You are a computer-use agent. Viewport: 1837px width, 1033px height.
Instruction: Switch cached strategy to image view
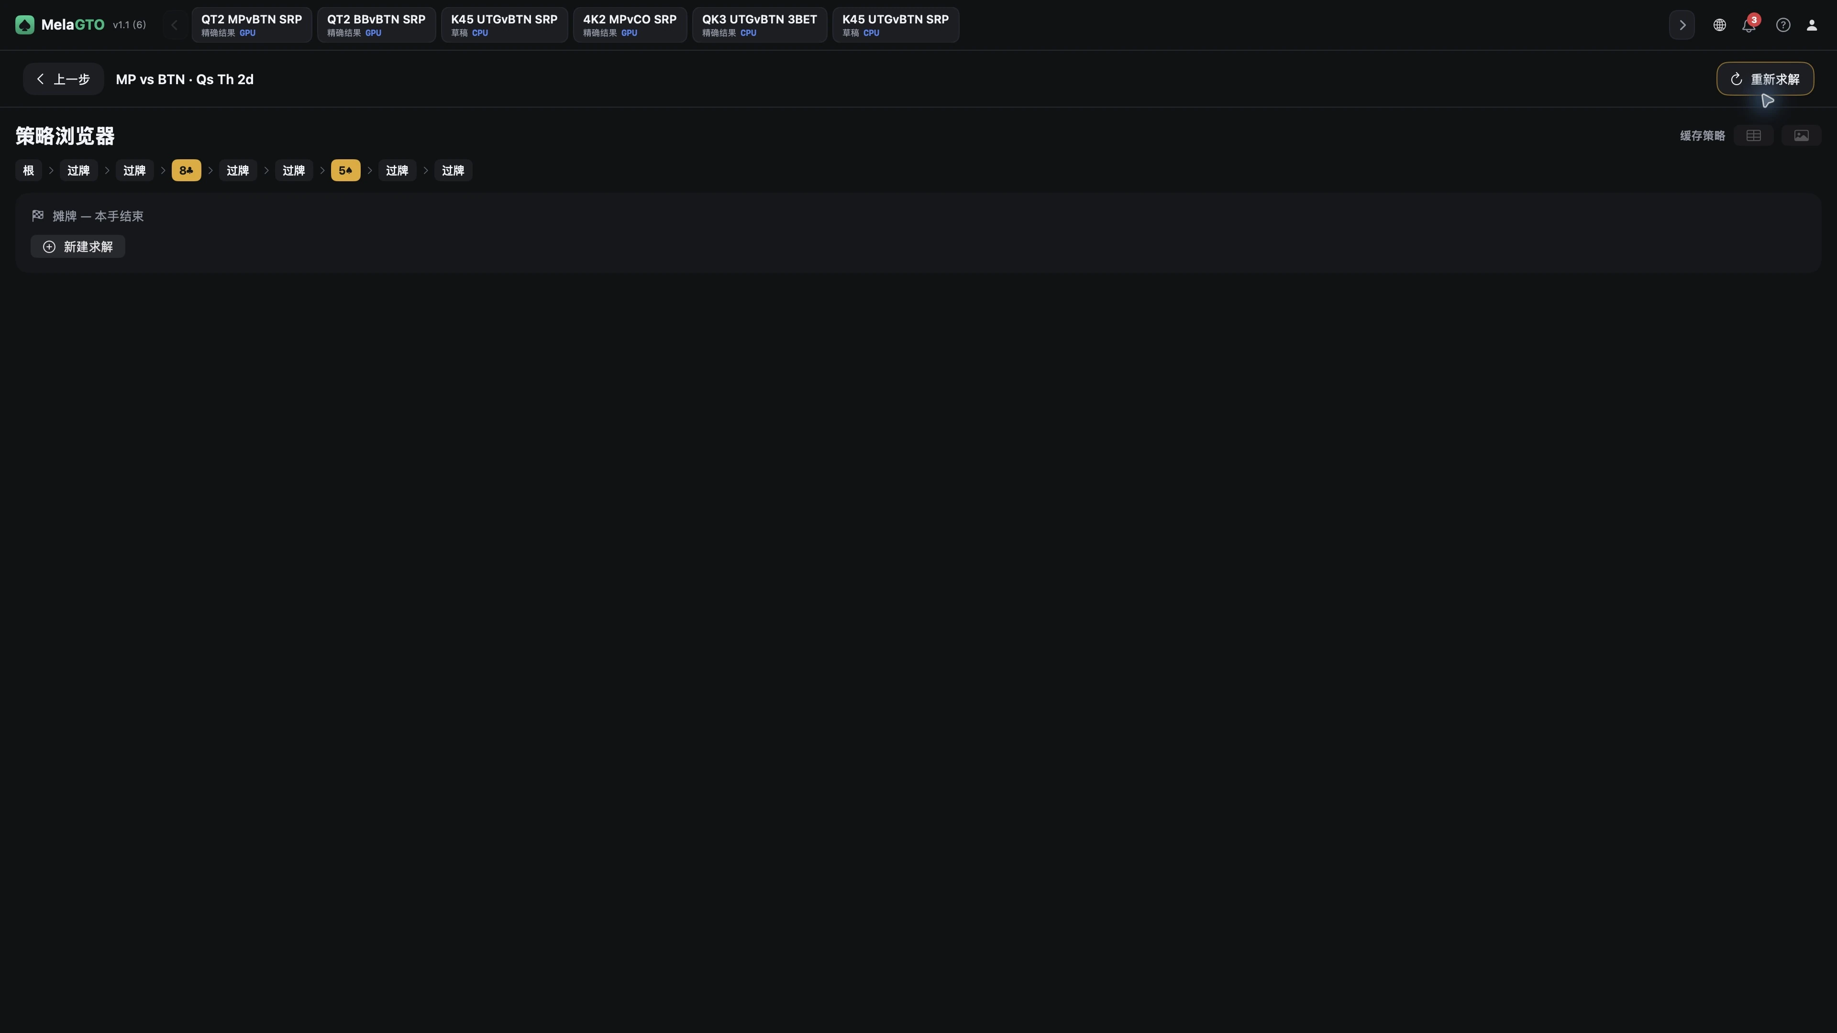click(x=1801, y=135)
